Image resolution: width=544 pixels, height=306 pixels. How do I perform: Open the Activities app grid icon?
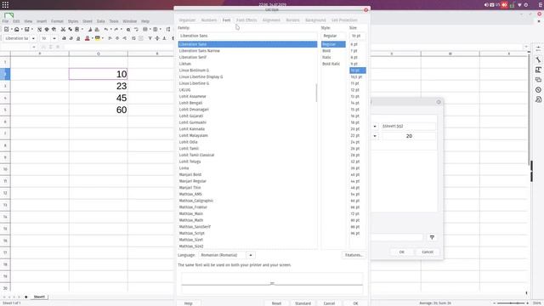(x=6, y=4)
